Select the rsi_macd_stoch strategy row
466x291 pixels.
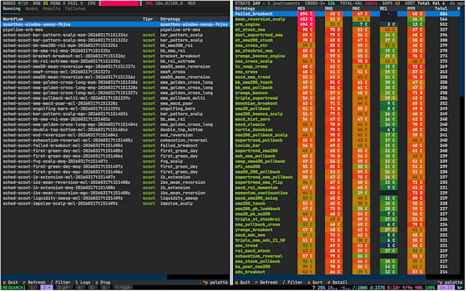[347, 251]
